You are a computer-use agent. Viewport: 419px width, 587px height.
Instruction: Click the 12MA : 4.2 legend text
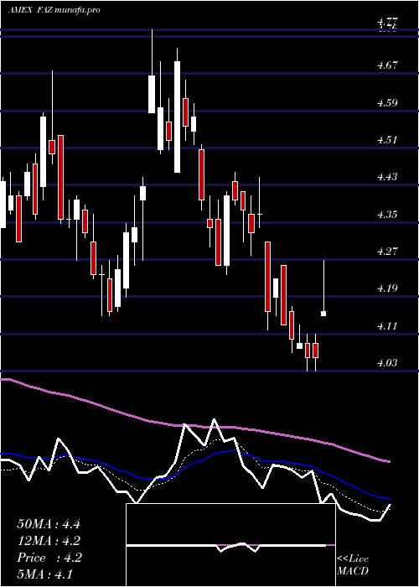point(49,541)
